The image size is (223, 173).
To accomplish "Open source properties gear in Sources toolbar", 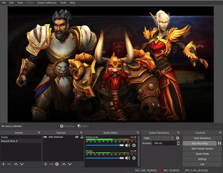I will click(x=57, y=164).
